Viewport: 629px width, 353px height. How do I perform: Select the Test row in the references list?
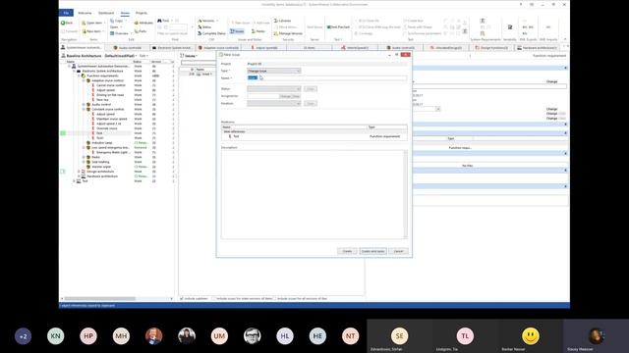pyautogui.click(x=314, y=136)
